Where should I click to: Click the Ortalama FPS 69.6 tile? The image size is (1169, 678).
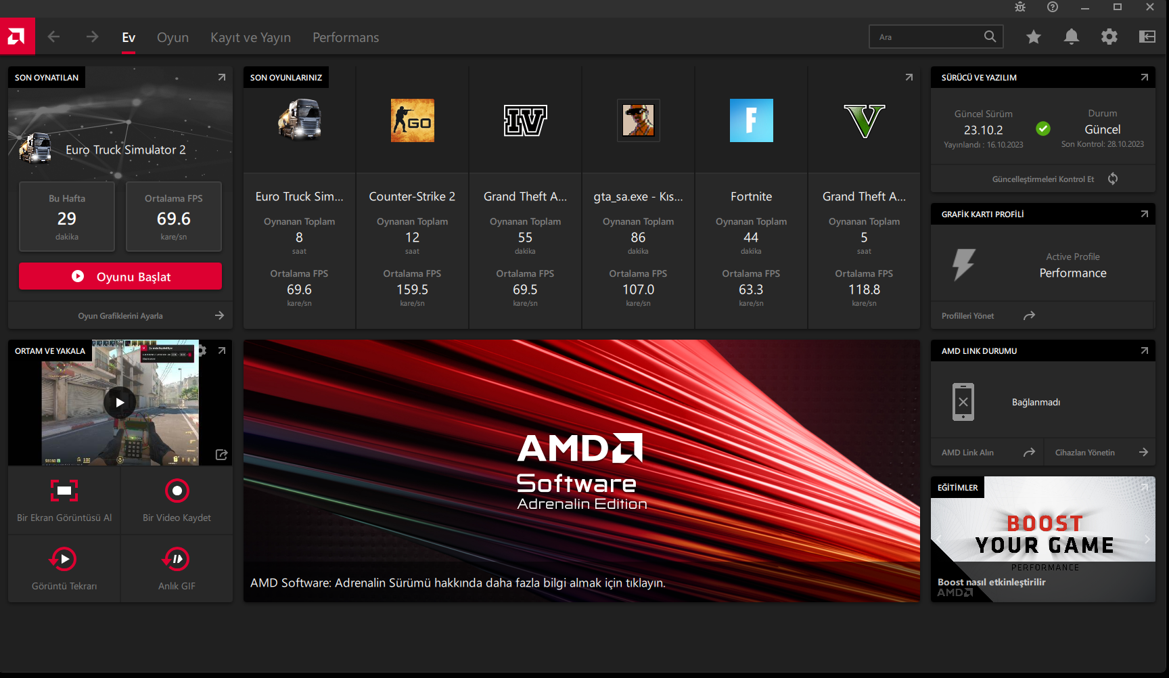pos(174,217)
